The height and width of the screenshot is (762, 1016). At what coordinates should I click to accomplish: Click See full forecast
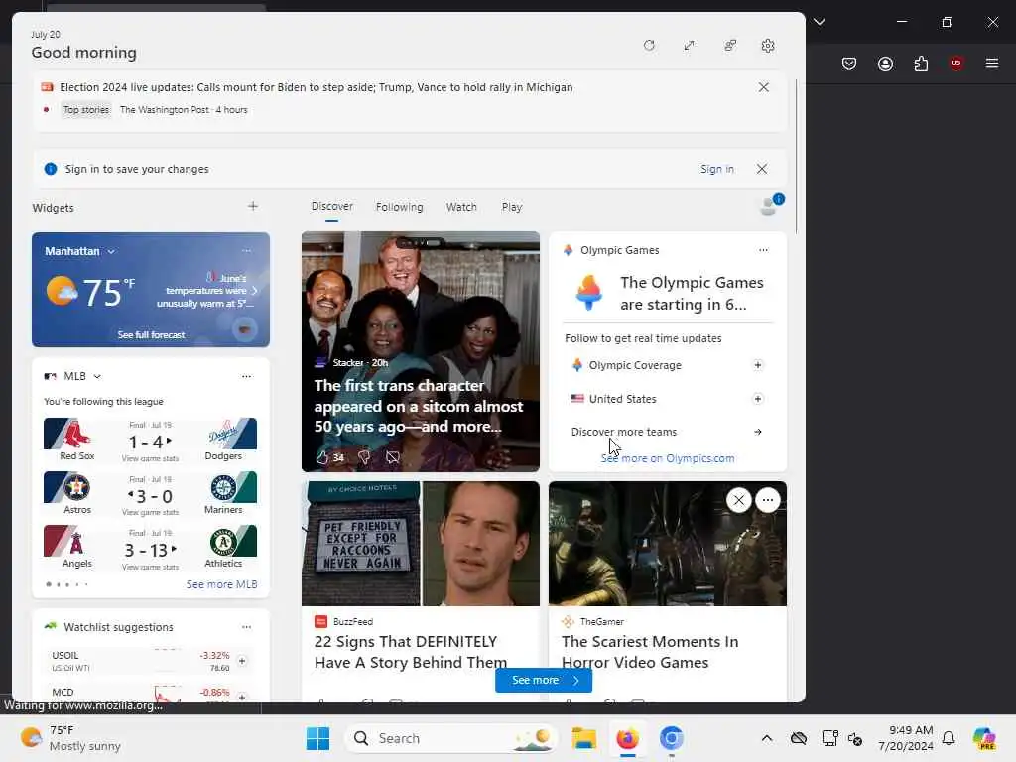[x=151, y=335]
